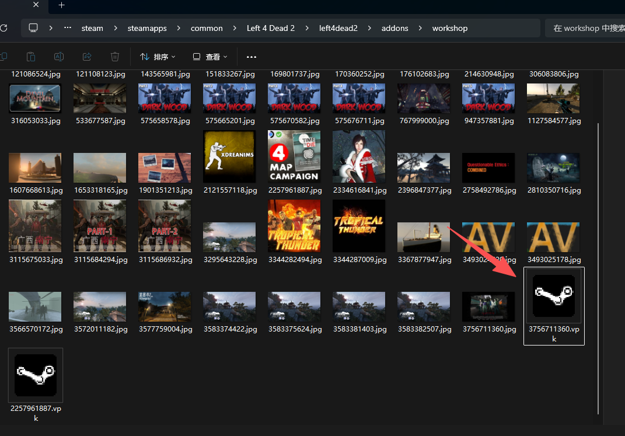Click the refresh icon beside the address bar
The height and width of the screenshot is (436, 625).
[x=4, y=28]
